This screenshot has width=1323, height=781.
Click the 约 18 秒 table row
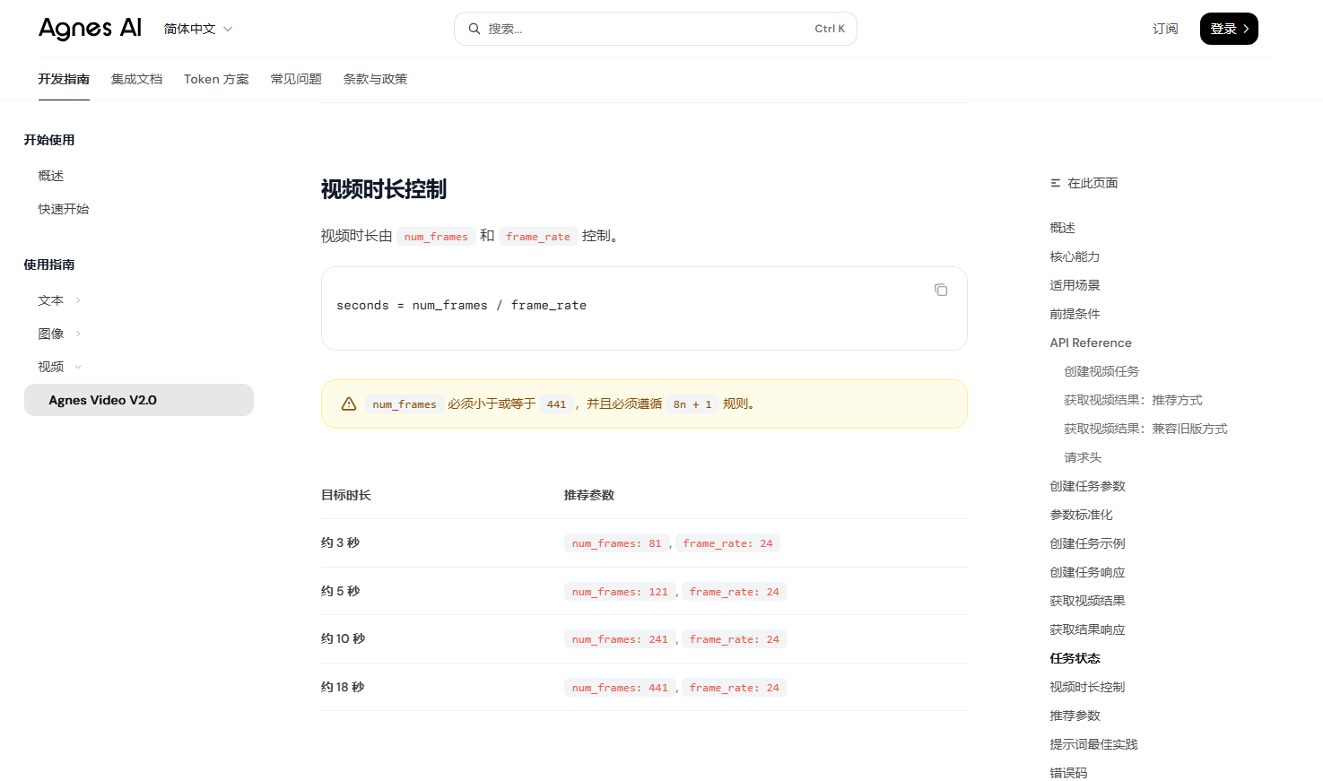coord(644,687)
